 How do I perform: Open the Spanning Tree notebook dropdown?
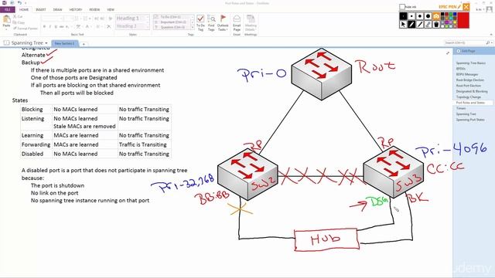coord(46,43)
